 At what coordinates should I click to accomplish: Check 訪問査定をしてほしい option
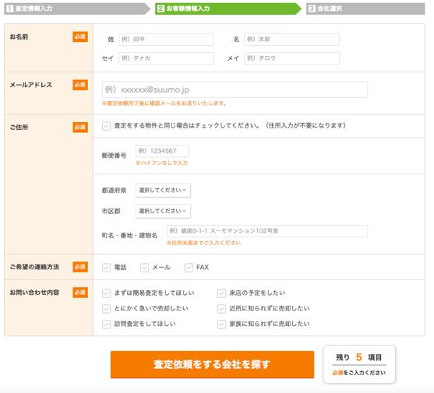(106, 324)
